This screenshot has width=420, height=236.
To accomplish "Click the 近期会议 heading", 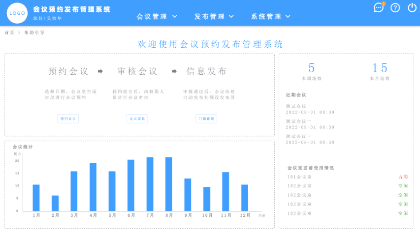I will coord(296,95).
